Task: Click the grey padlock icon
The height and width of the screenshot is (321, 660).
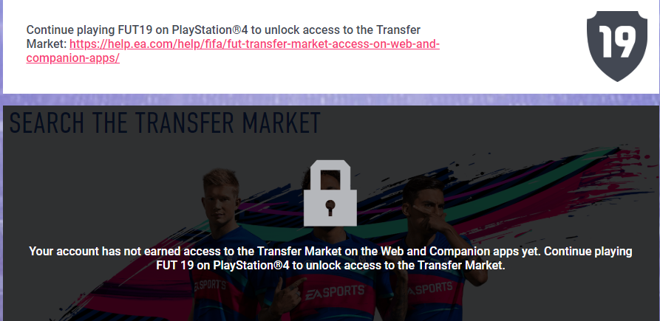Action: pos(330,193)
